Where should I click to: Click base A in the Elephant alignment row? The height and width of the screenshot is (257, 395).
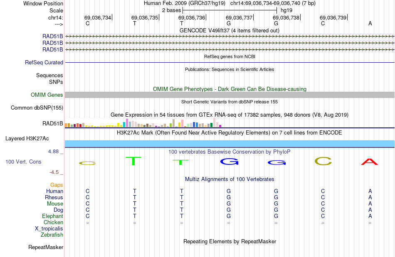click(370, 216)
